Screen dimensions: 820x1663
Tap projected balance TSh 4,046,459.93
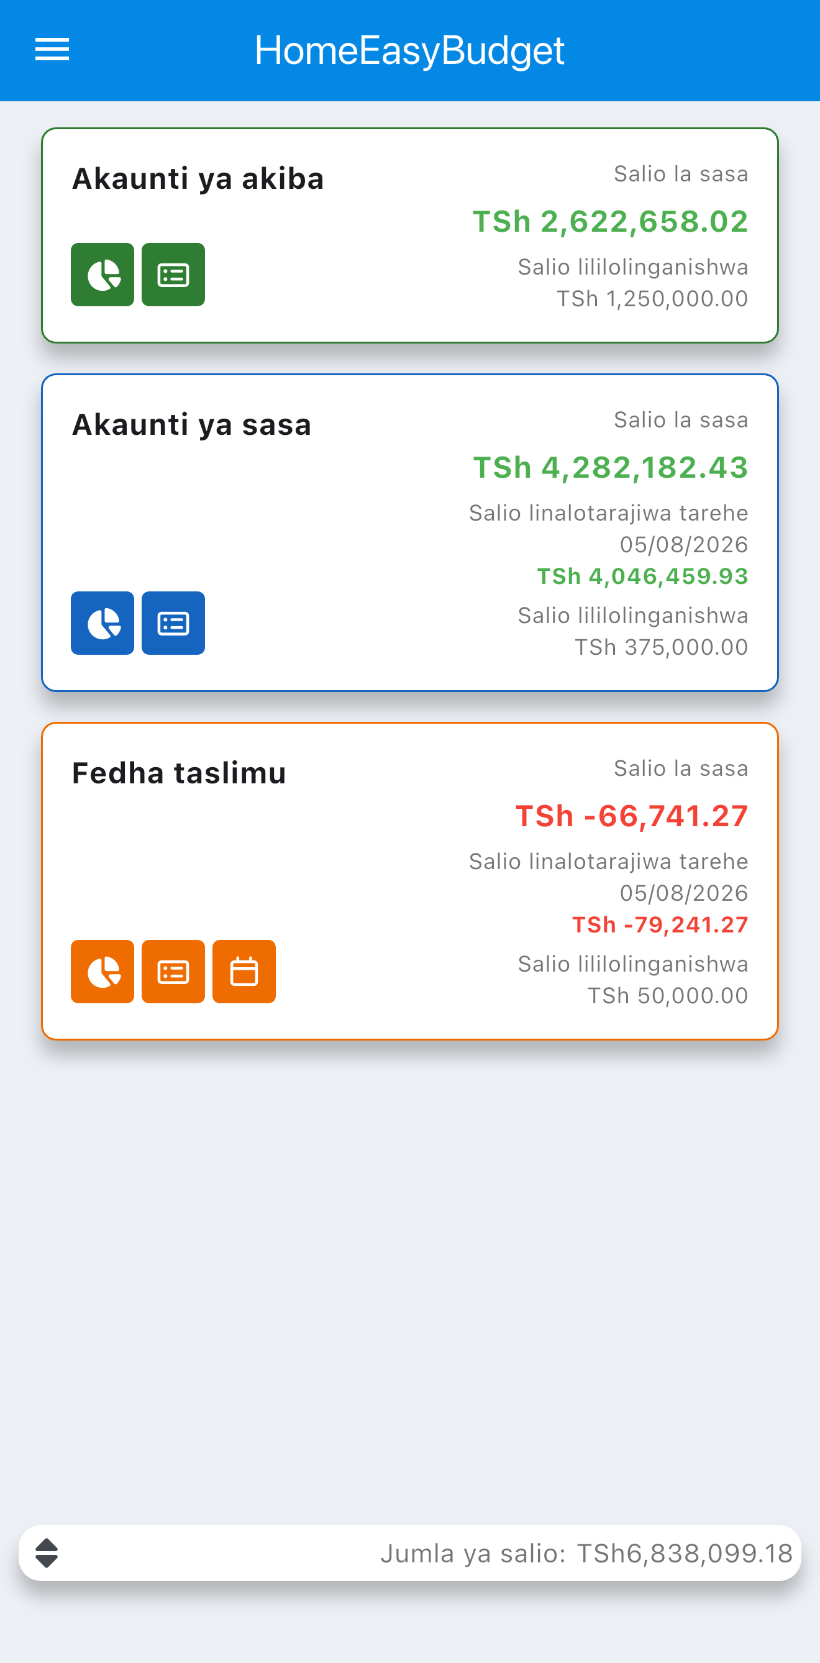pyautogui.click(x=642, y=576)
